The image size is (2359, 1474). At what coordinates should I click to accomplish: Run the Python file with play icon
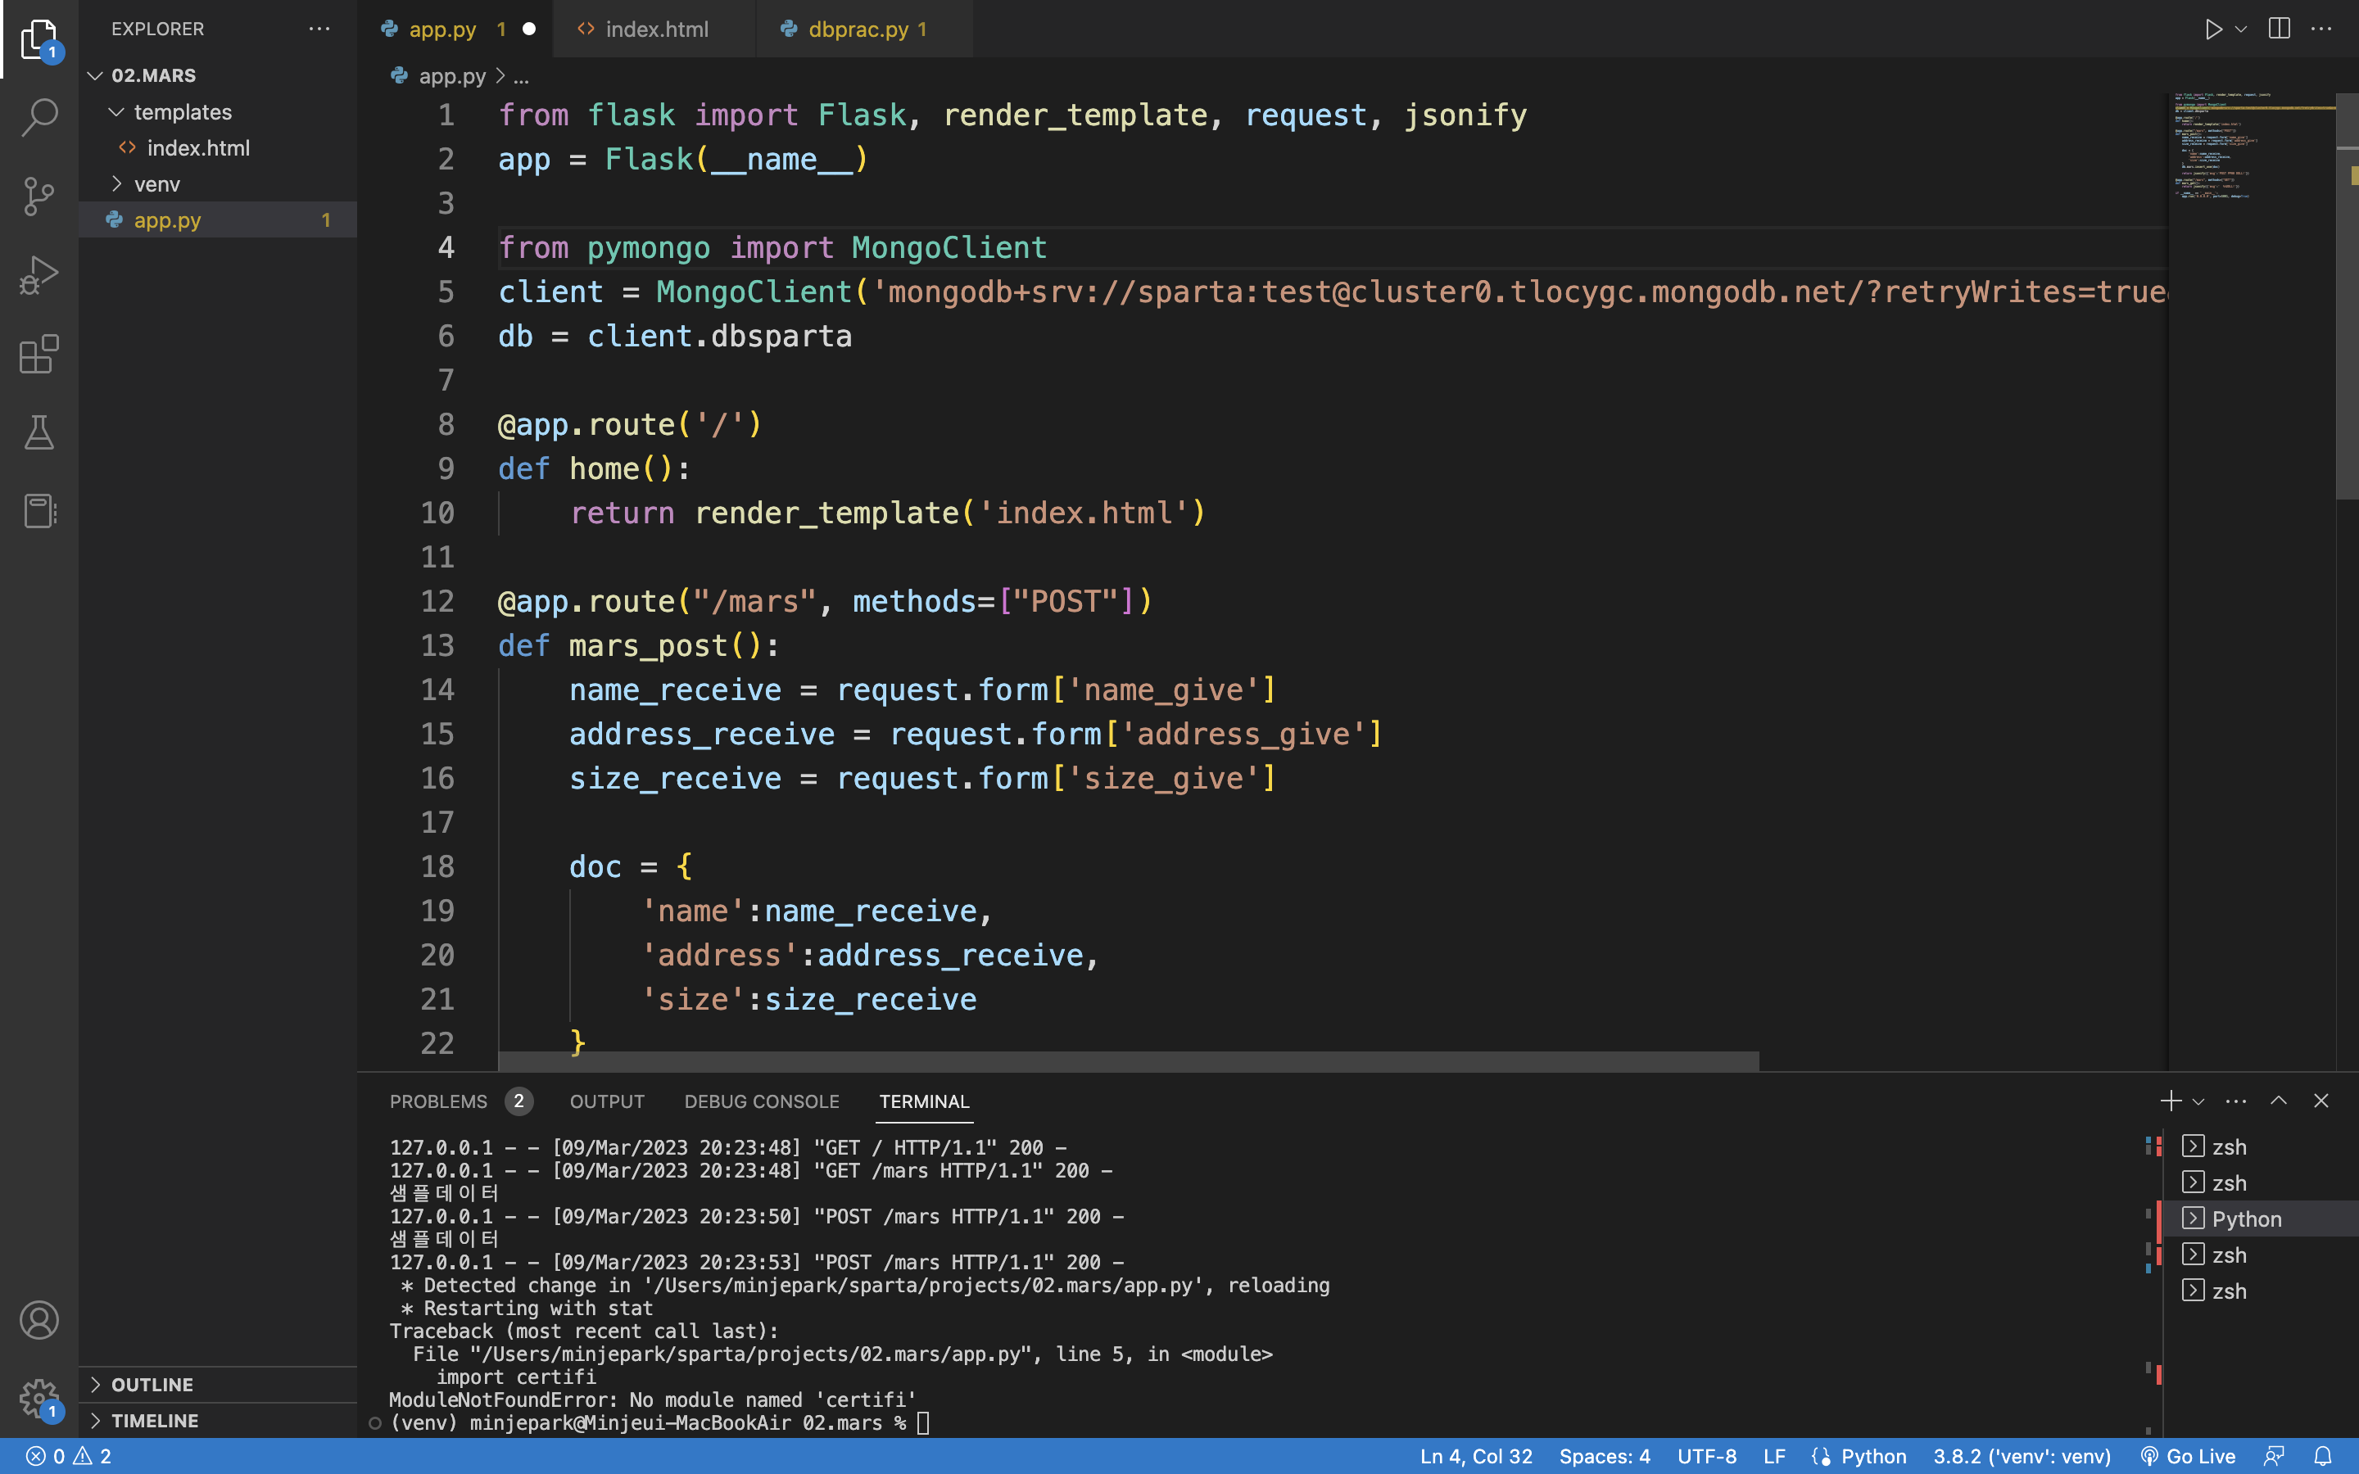(x=2212, y=29)
